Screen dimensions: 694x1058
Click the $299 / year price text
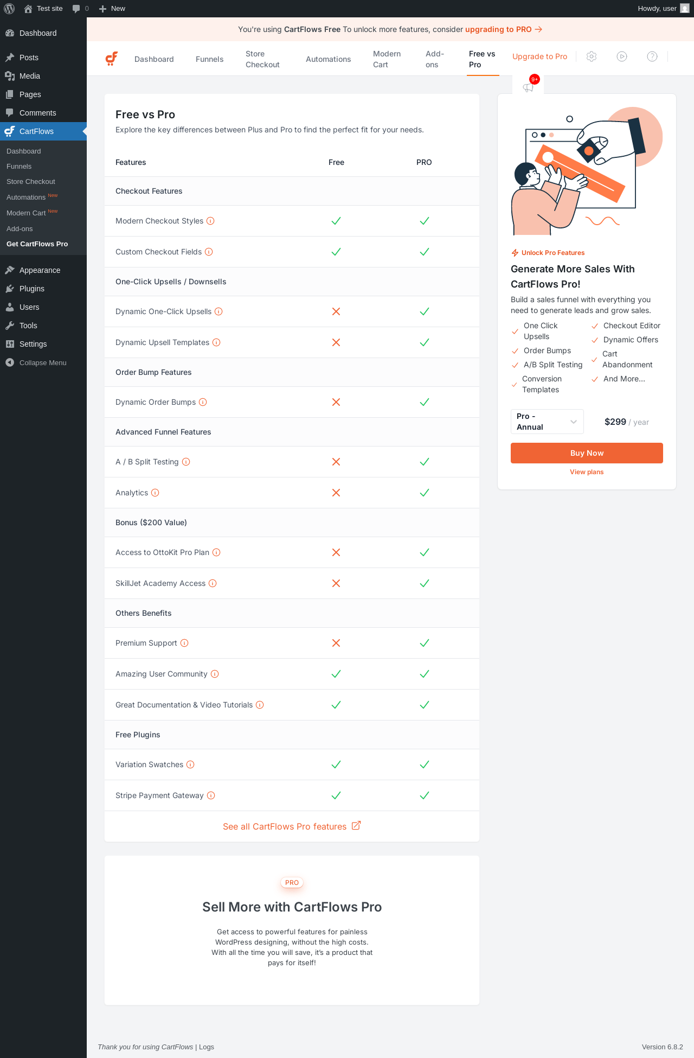click(627, 422)
